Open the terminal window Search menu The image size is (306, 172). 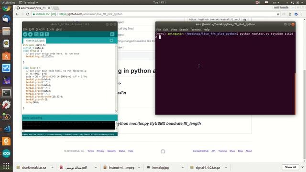click(x=184, y=30)
